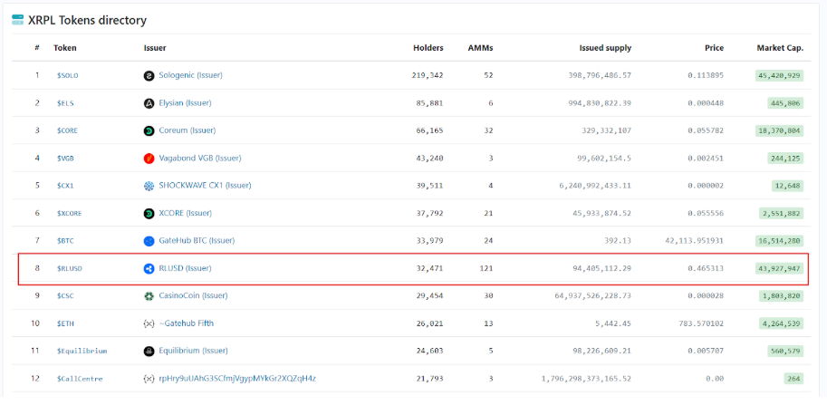Sort by the Token column header
827x405 pixels.
pos(65,48)
